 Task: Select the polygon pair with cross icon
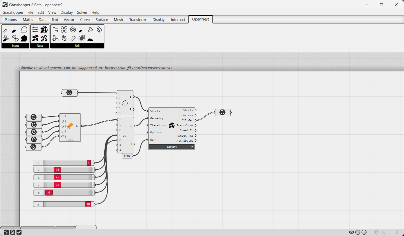15,38
